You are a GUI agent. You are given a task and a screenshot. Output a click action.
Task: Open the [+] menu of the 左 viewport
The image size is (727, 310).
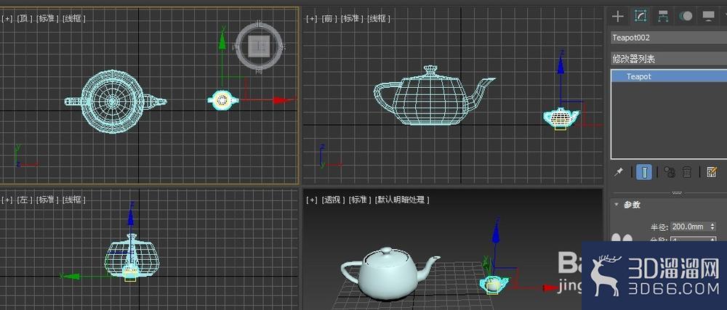coord(8,200)
